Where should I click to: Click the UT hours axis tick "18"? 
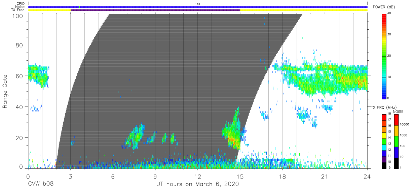coord(283,176)
